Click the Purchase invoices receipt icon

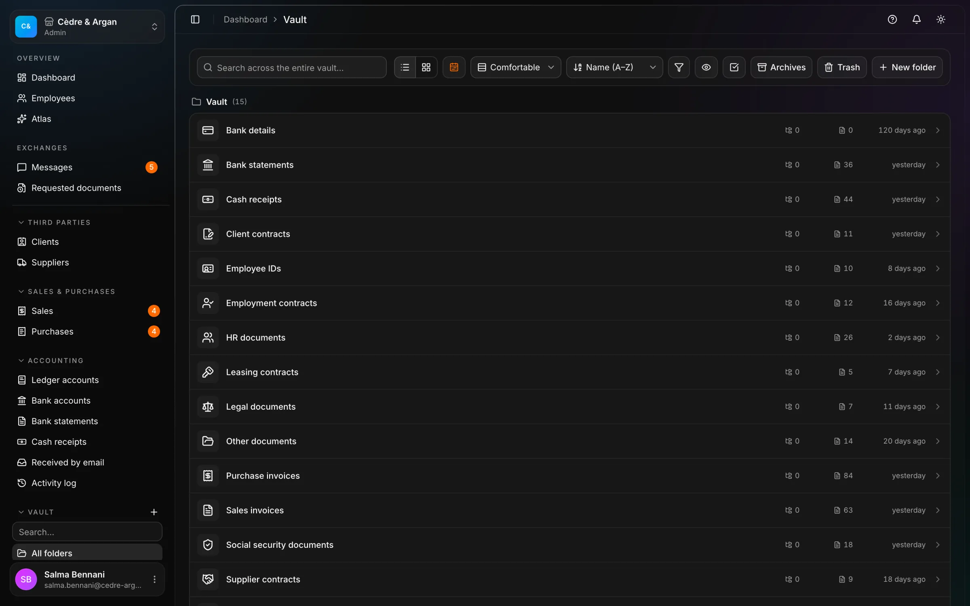[208, 476]
